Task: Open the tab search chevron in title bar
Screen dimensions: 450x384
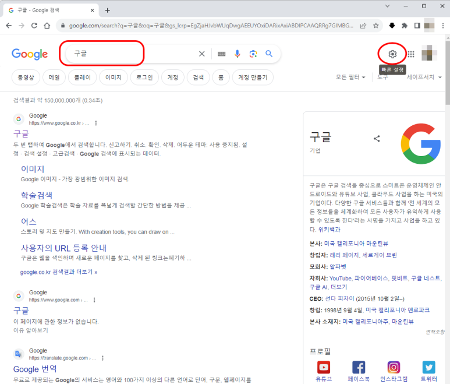Action: pyautogui.click(x=387, y=6)
